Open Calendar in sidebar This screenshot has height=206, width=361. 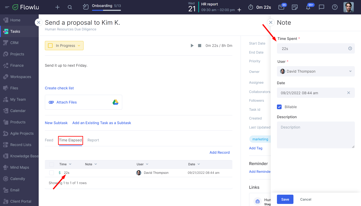coord(19,111)
